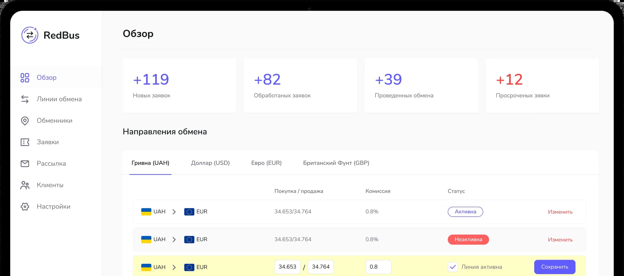Click the Направления обмена heading
The image size is (624, 276).
165,132
